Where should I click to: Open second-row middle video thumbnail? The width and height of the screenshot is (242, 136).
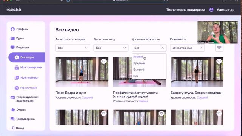click(x=140, y=117)
